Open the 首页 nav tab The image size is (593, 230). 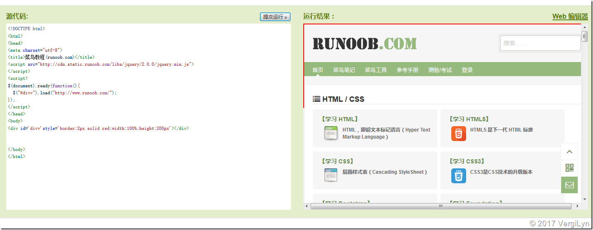318,70
